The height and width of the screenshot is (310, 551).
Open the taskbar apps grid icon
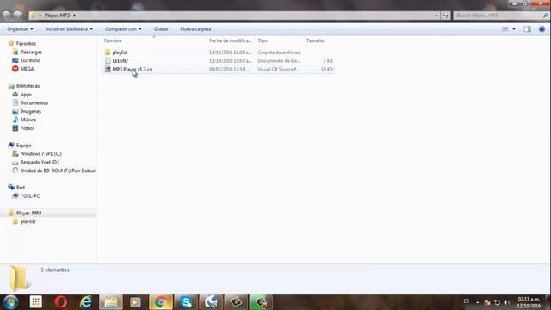click(x=36, y=302)
